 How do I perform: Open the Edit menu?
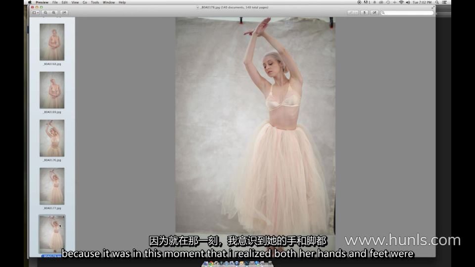click(x=64, y=2)
